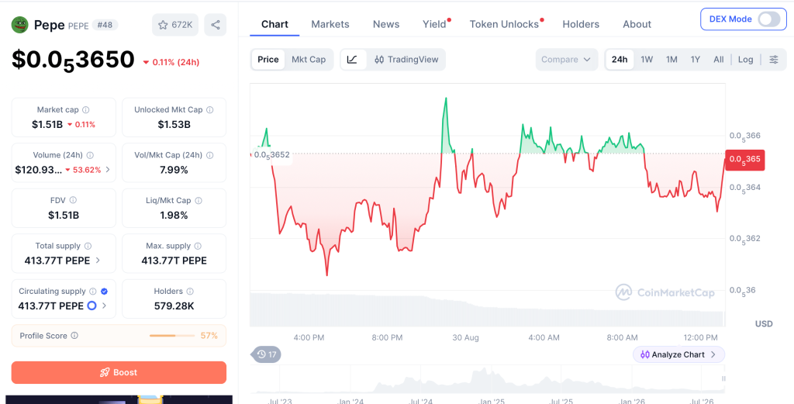
Task: Expand Total supply details chevron
Action: coord(98,261)
